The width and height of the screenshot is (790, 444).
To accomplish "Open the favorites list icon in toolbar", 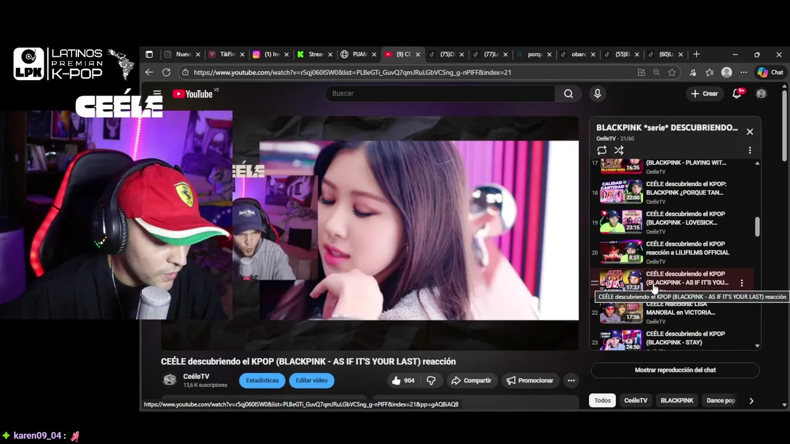I will [x=710, y=72].
